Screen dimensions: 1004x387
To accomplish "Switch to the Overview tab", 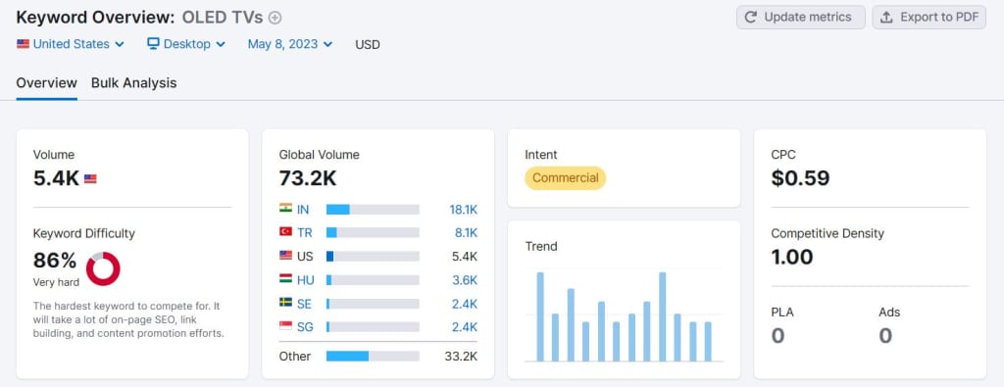I will (47, 83).
